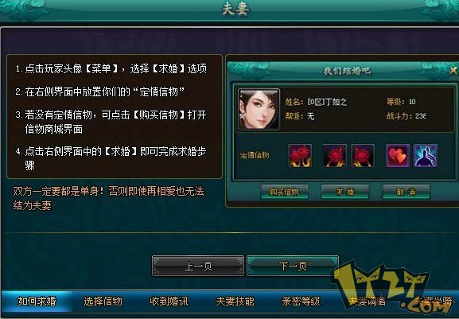The height and width of the screenshot is (319, 459).
Task: Click the 取消 button
Action: [406, 192]
